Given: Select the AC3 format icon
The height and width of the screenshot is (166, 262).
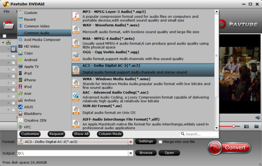Looking at the screenshot, I should coord(76,70).
